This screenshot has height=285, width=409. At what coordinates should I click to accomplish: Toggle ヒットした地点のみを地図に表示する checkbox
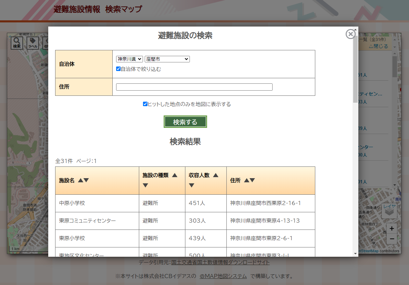tap(145, 104)
